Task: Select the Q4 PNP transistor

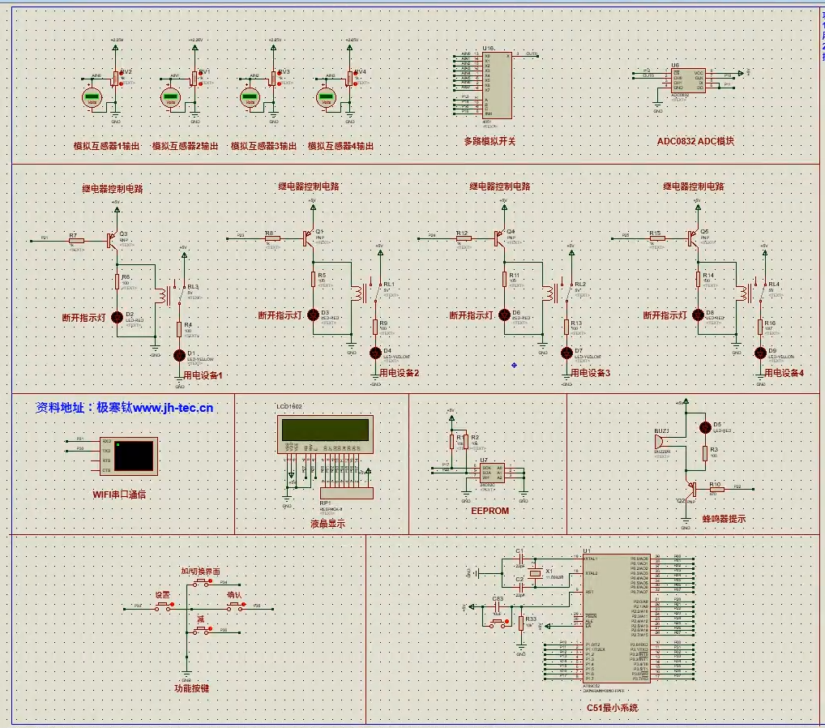Action: pyautogui.click(x=499, y=238)
